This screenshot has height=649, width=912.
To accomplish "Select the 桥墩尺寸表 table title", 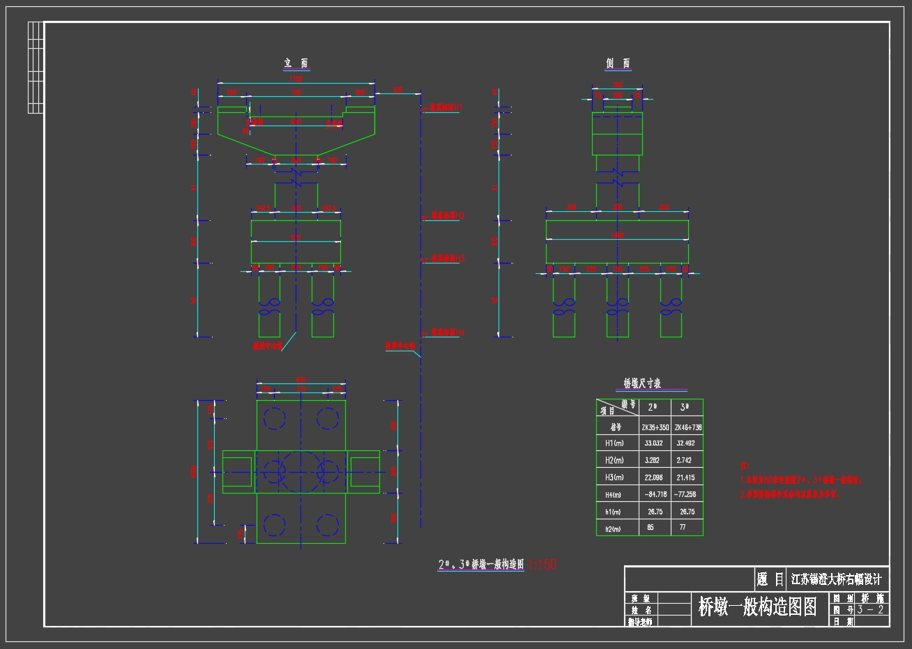I will (641, 383).
